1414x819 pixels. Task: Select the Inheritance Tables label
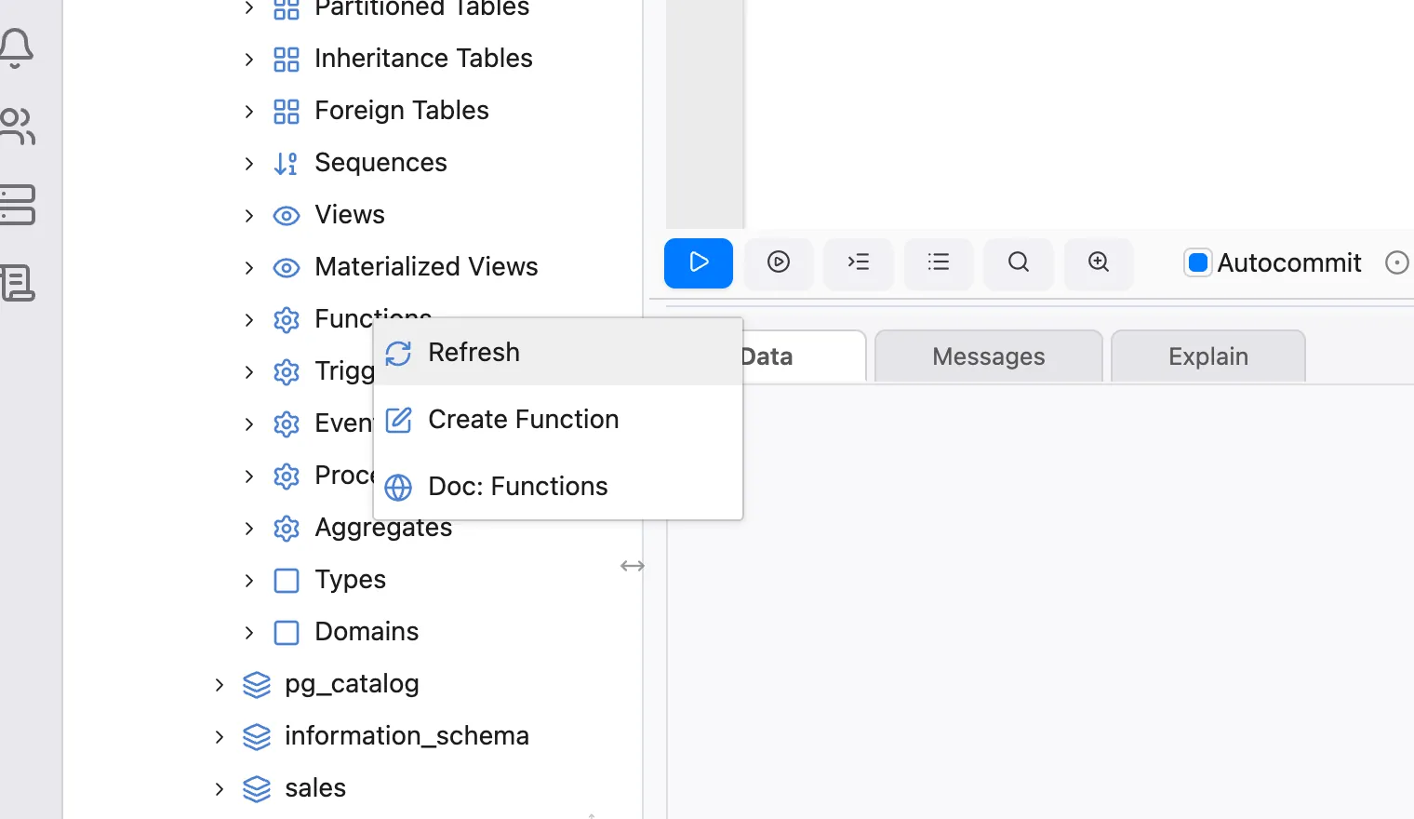pos(423,59)
